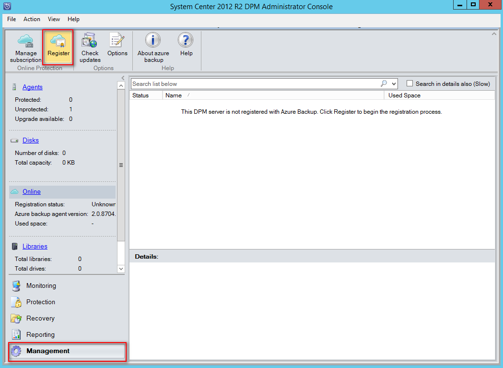Click the Online cloud icon
This screenshot has width=503, height=368.
(x=14, y=192)
